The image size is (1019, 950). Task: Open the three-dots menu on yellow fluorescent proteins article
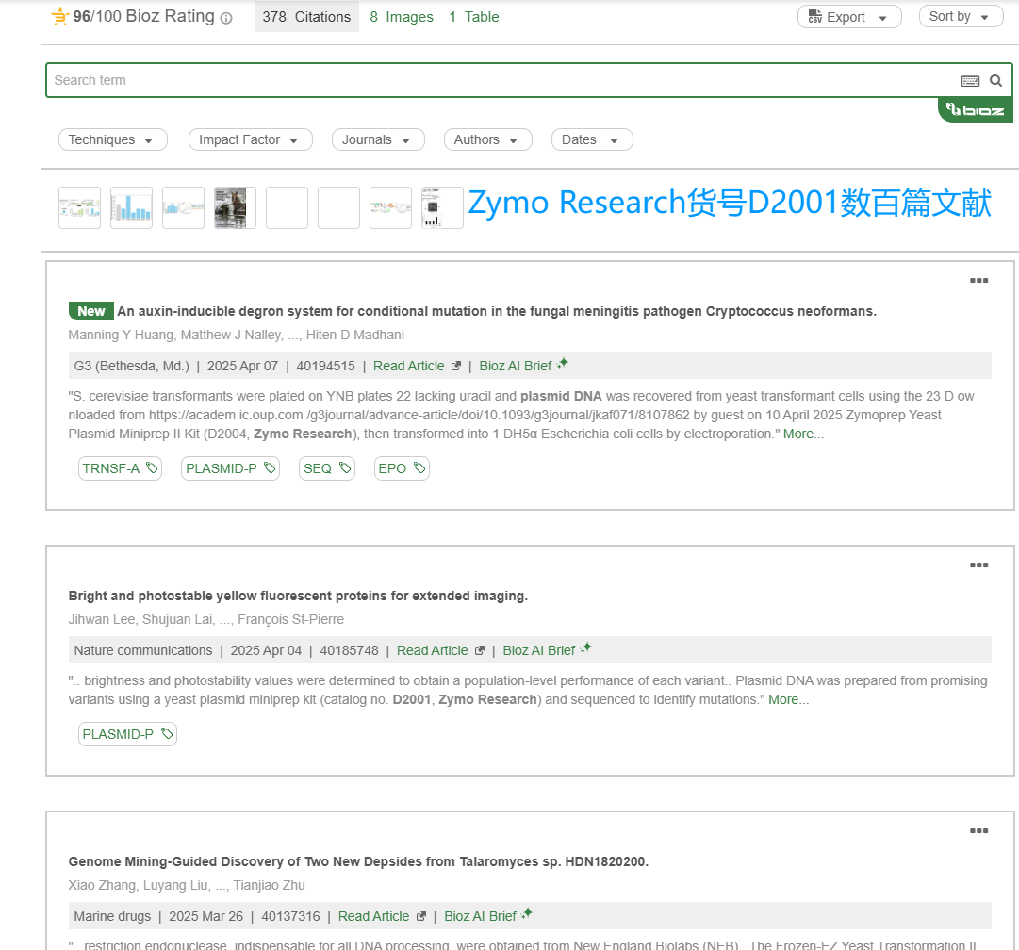tap(978, 565)
